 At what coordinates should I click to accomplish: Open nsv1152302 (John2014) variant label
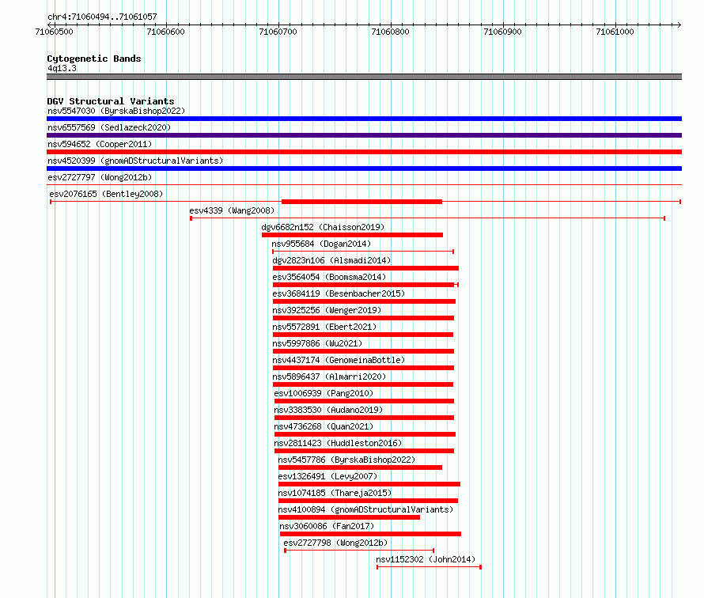pos(426,559)
